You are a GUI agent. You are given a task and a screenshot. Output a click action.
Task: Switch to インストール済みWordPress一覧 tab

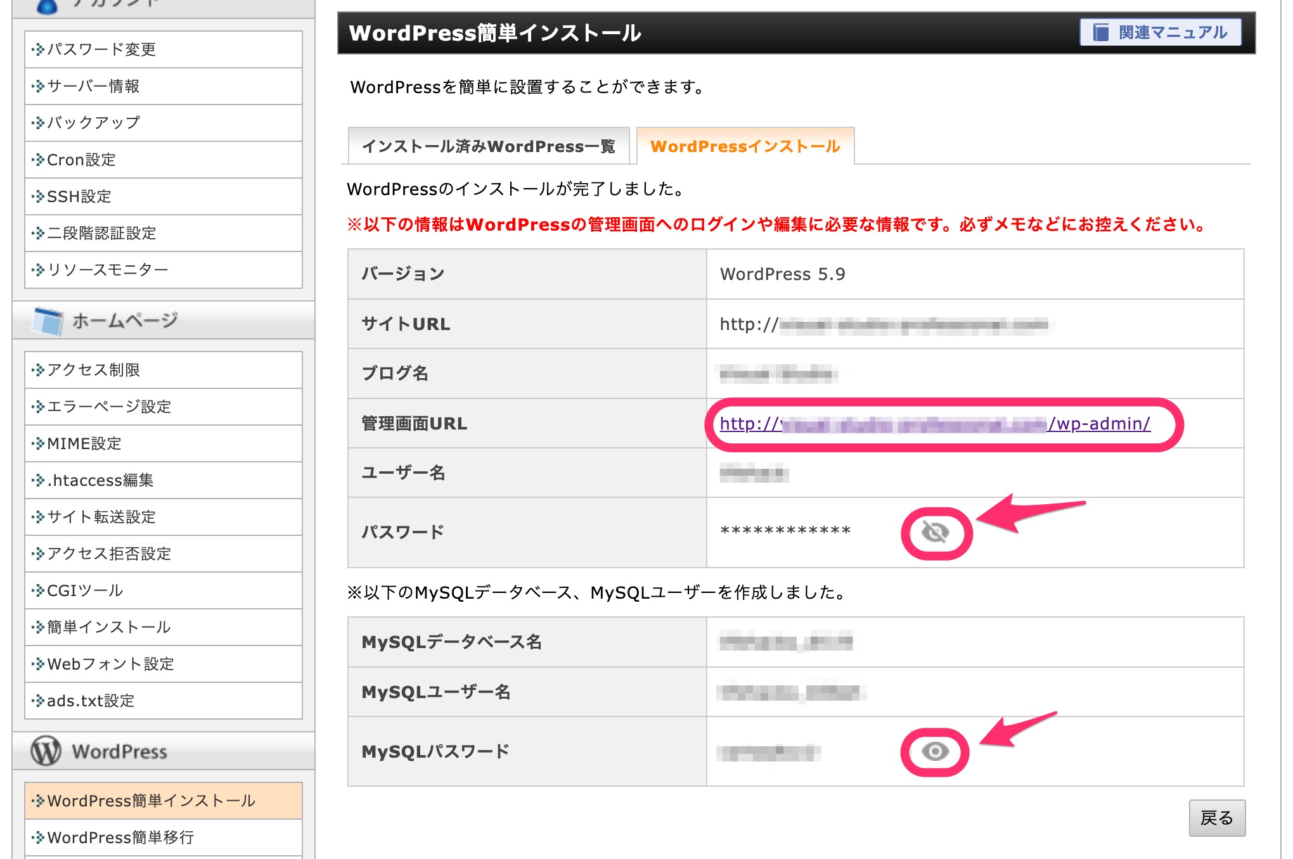pos(489,146)
